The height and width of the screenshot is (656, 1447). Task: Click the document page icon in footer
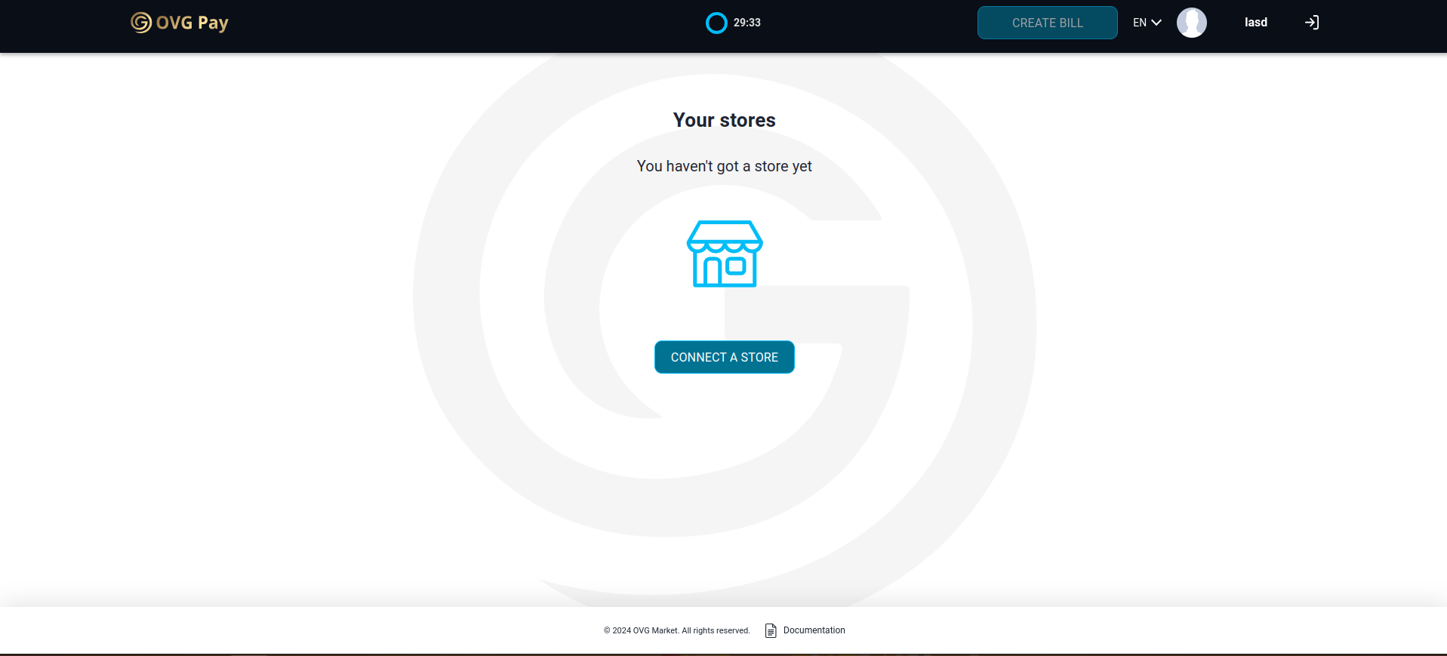click(771, 630)
